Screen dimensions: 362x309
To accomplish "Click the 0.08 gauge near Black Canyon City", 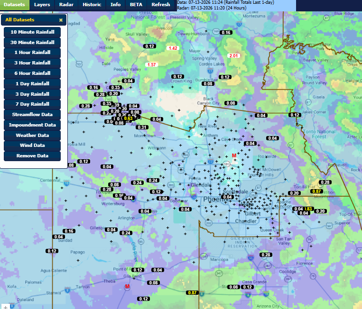I will pos(231,103).
